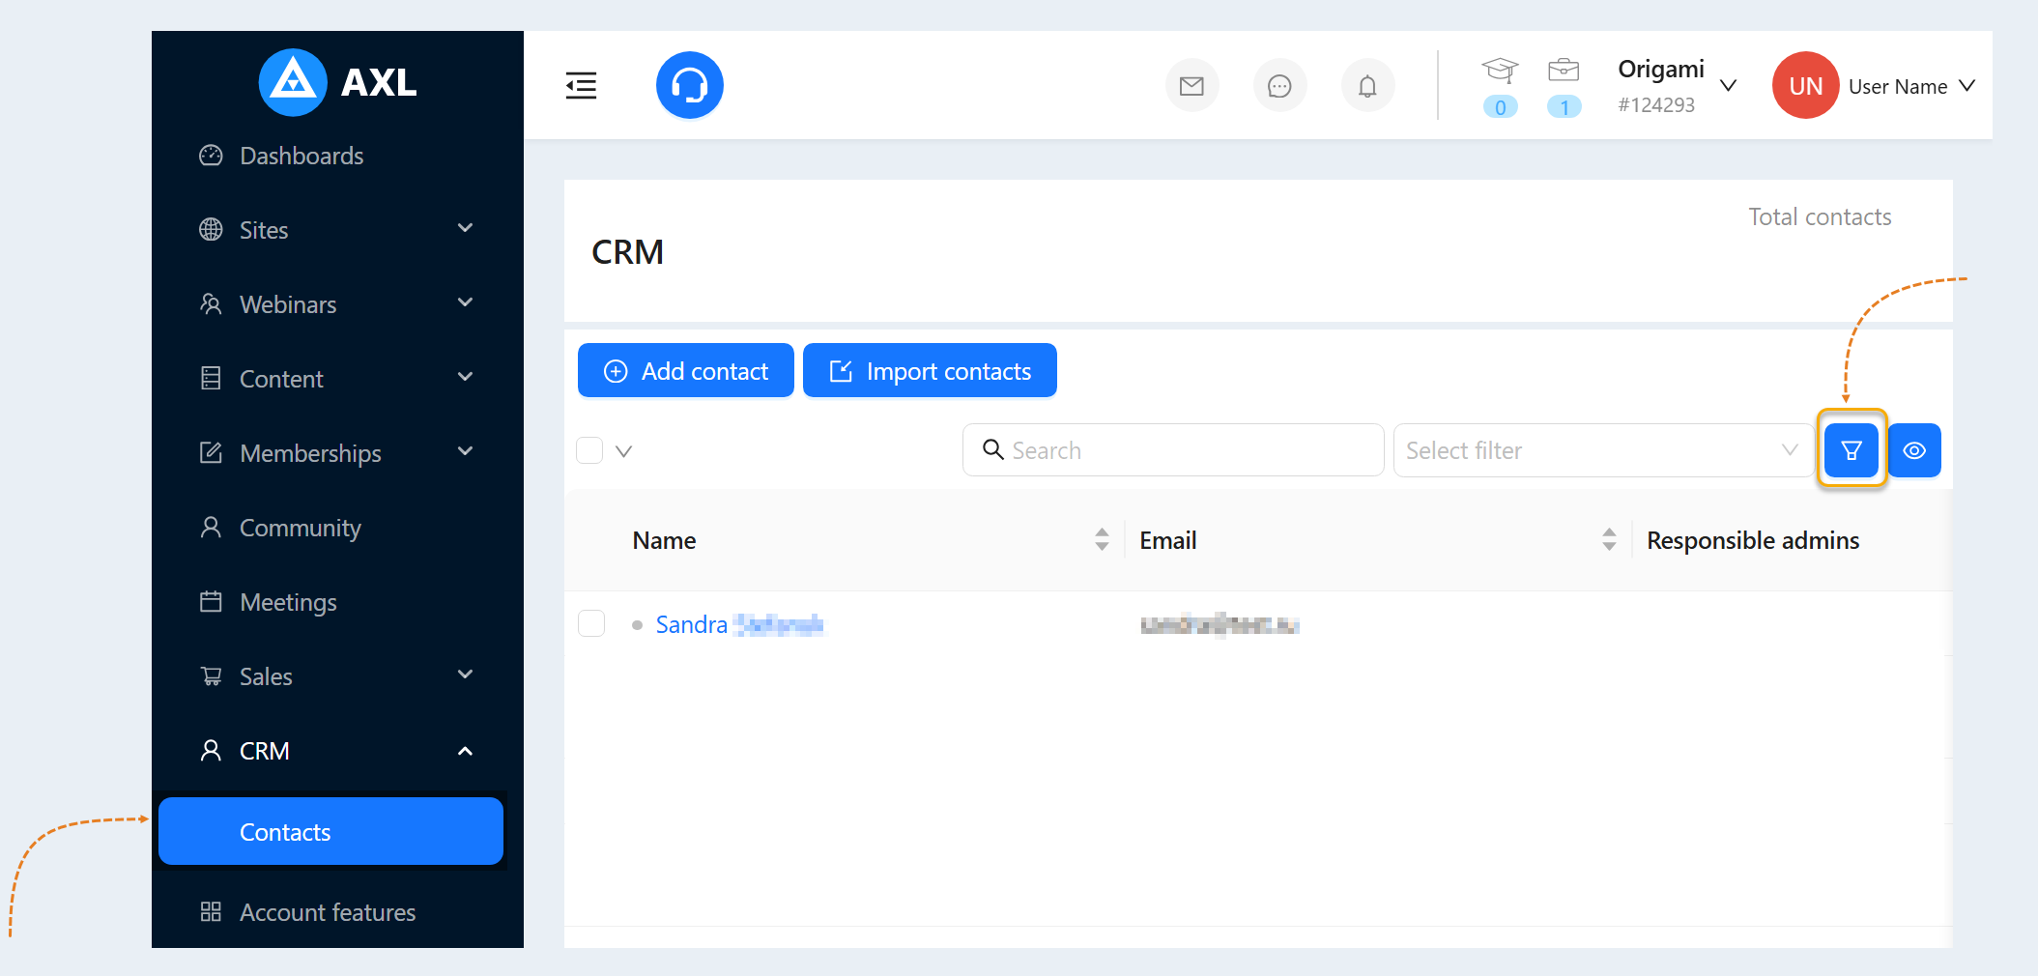Viewport: 2038px width, 976px height.
Task: Check the select-all contacts checkbox
Action: click(x=589, y=450)
